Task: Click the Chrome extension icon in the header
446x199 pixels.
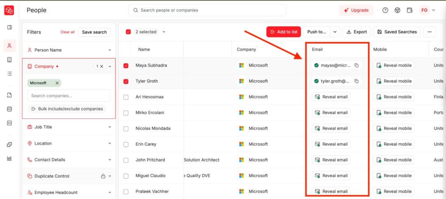Action: (397, 10)
